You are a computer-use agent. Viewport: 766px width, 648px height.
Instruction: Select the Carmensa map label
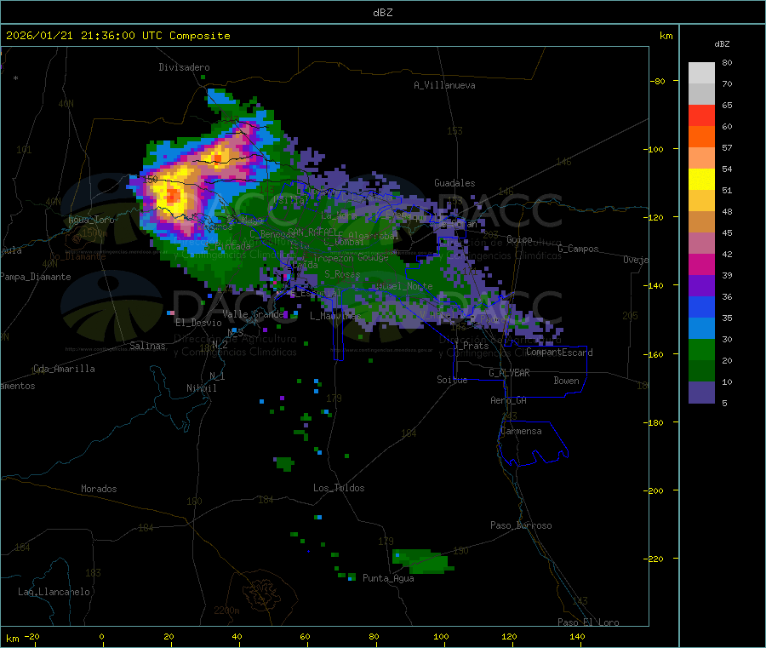tap(521, 431)
